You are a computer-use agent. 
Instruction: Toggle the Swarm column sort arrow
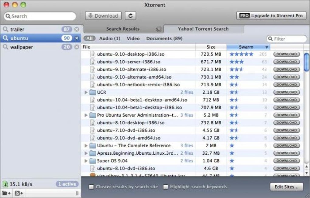[x=267, y=47]
